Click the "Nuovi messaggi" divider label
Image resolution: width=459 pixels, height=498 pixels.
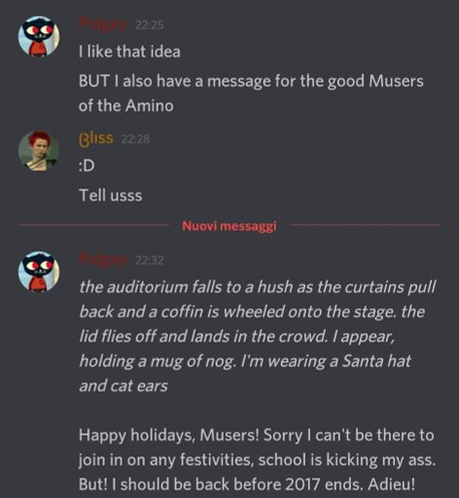229,226
